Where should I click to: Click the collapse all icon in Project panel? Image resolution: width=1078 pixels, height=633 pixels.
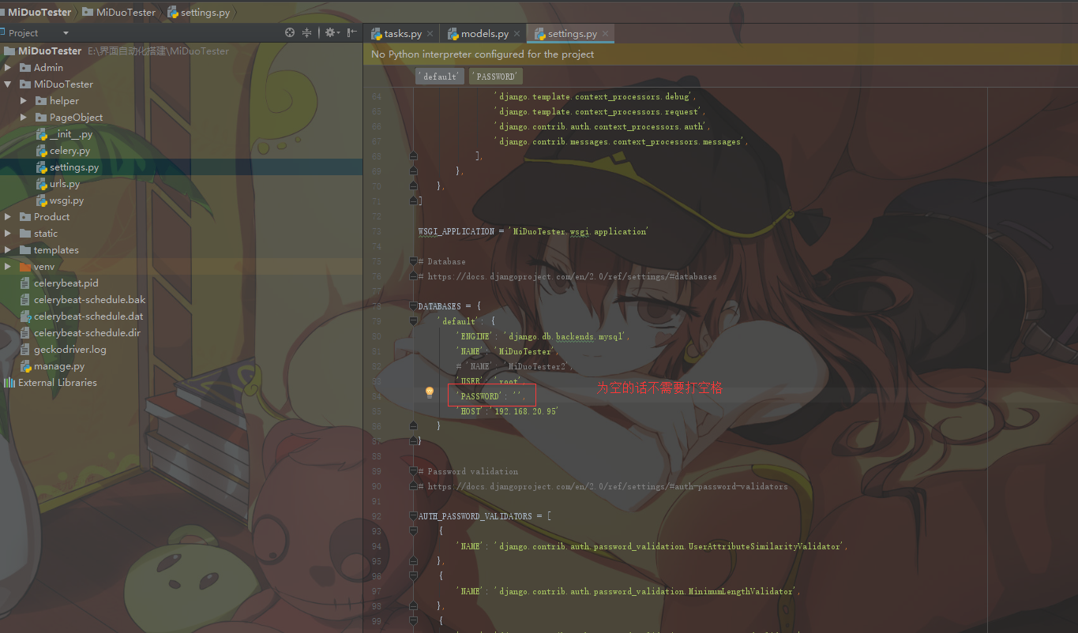[306, 32]
